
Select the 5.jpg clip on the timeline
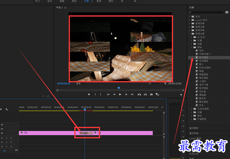(x=49, y=133)
